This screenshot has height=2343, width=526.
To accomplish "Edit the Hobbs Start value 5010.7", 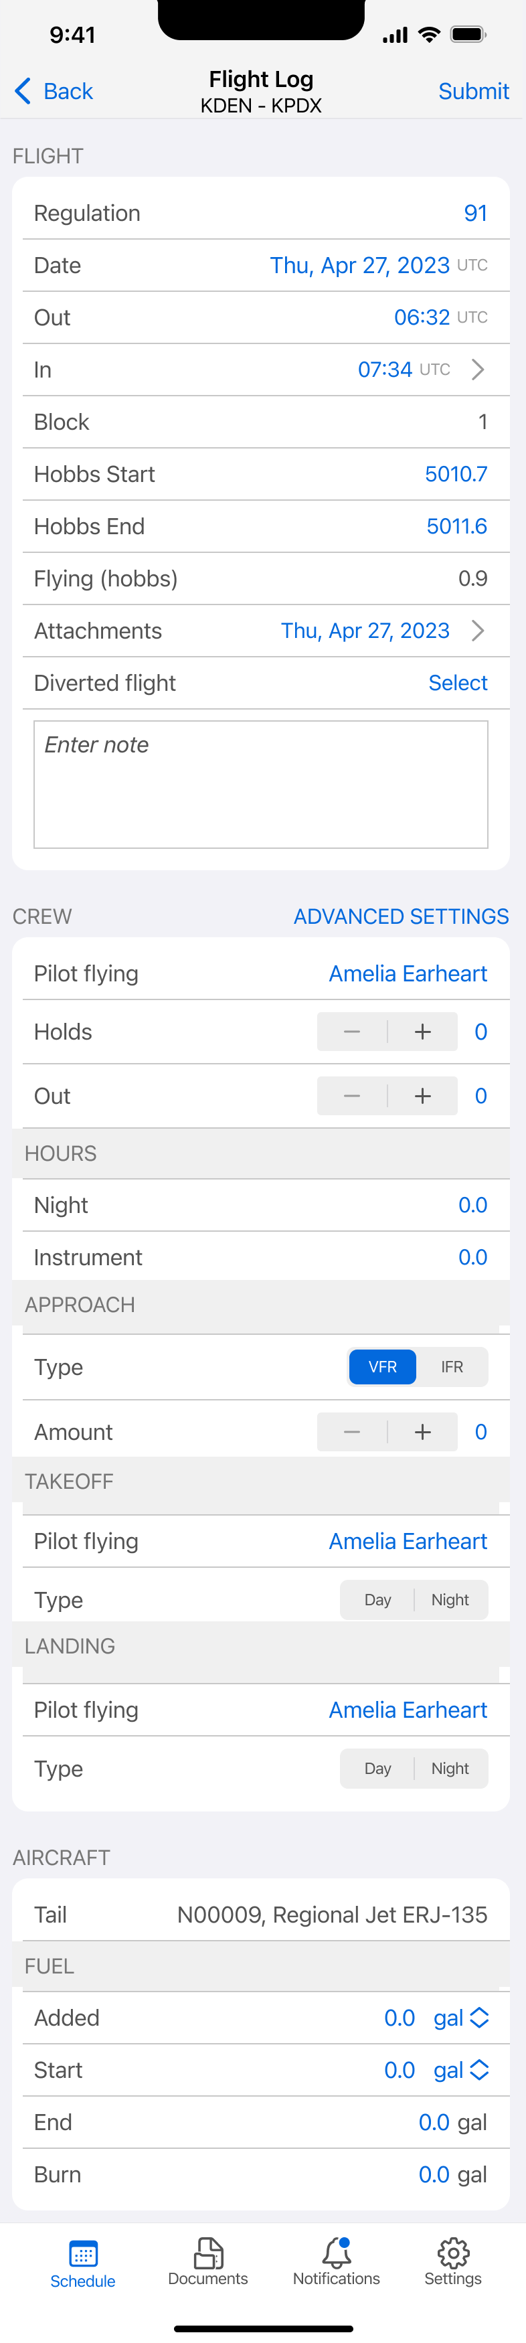I will [x=456, y=474].
